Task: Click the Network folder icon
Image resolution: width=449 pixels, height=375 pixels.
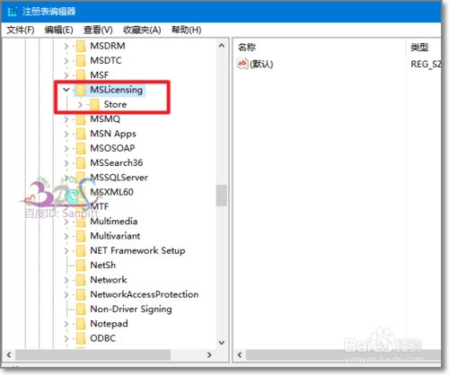Action: pyautogui.click(x=81, y=280)
